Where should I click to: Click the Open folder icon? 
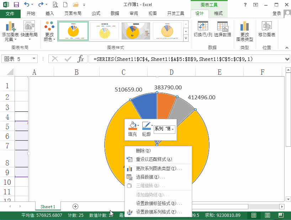click(x=76, y=5)
